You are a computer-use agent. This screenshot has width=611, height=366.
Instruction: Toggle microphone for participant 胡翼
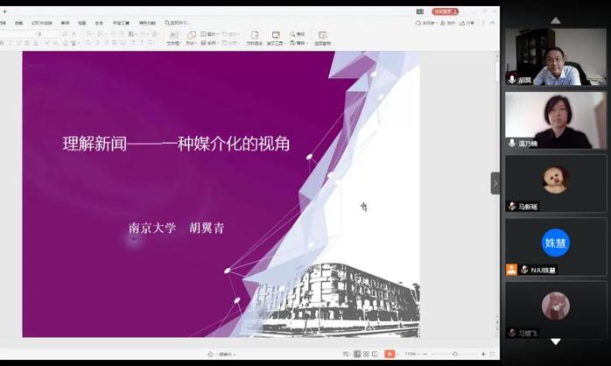(512, 80)
